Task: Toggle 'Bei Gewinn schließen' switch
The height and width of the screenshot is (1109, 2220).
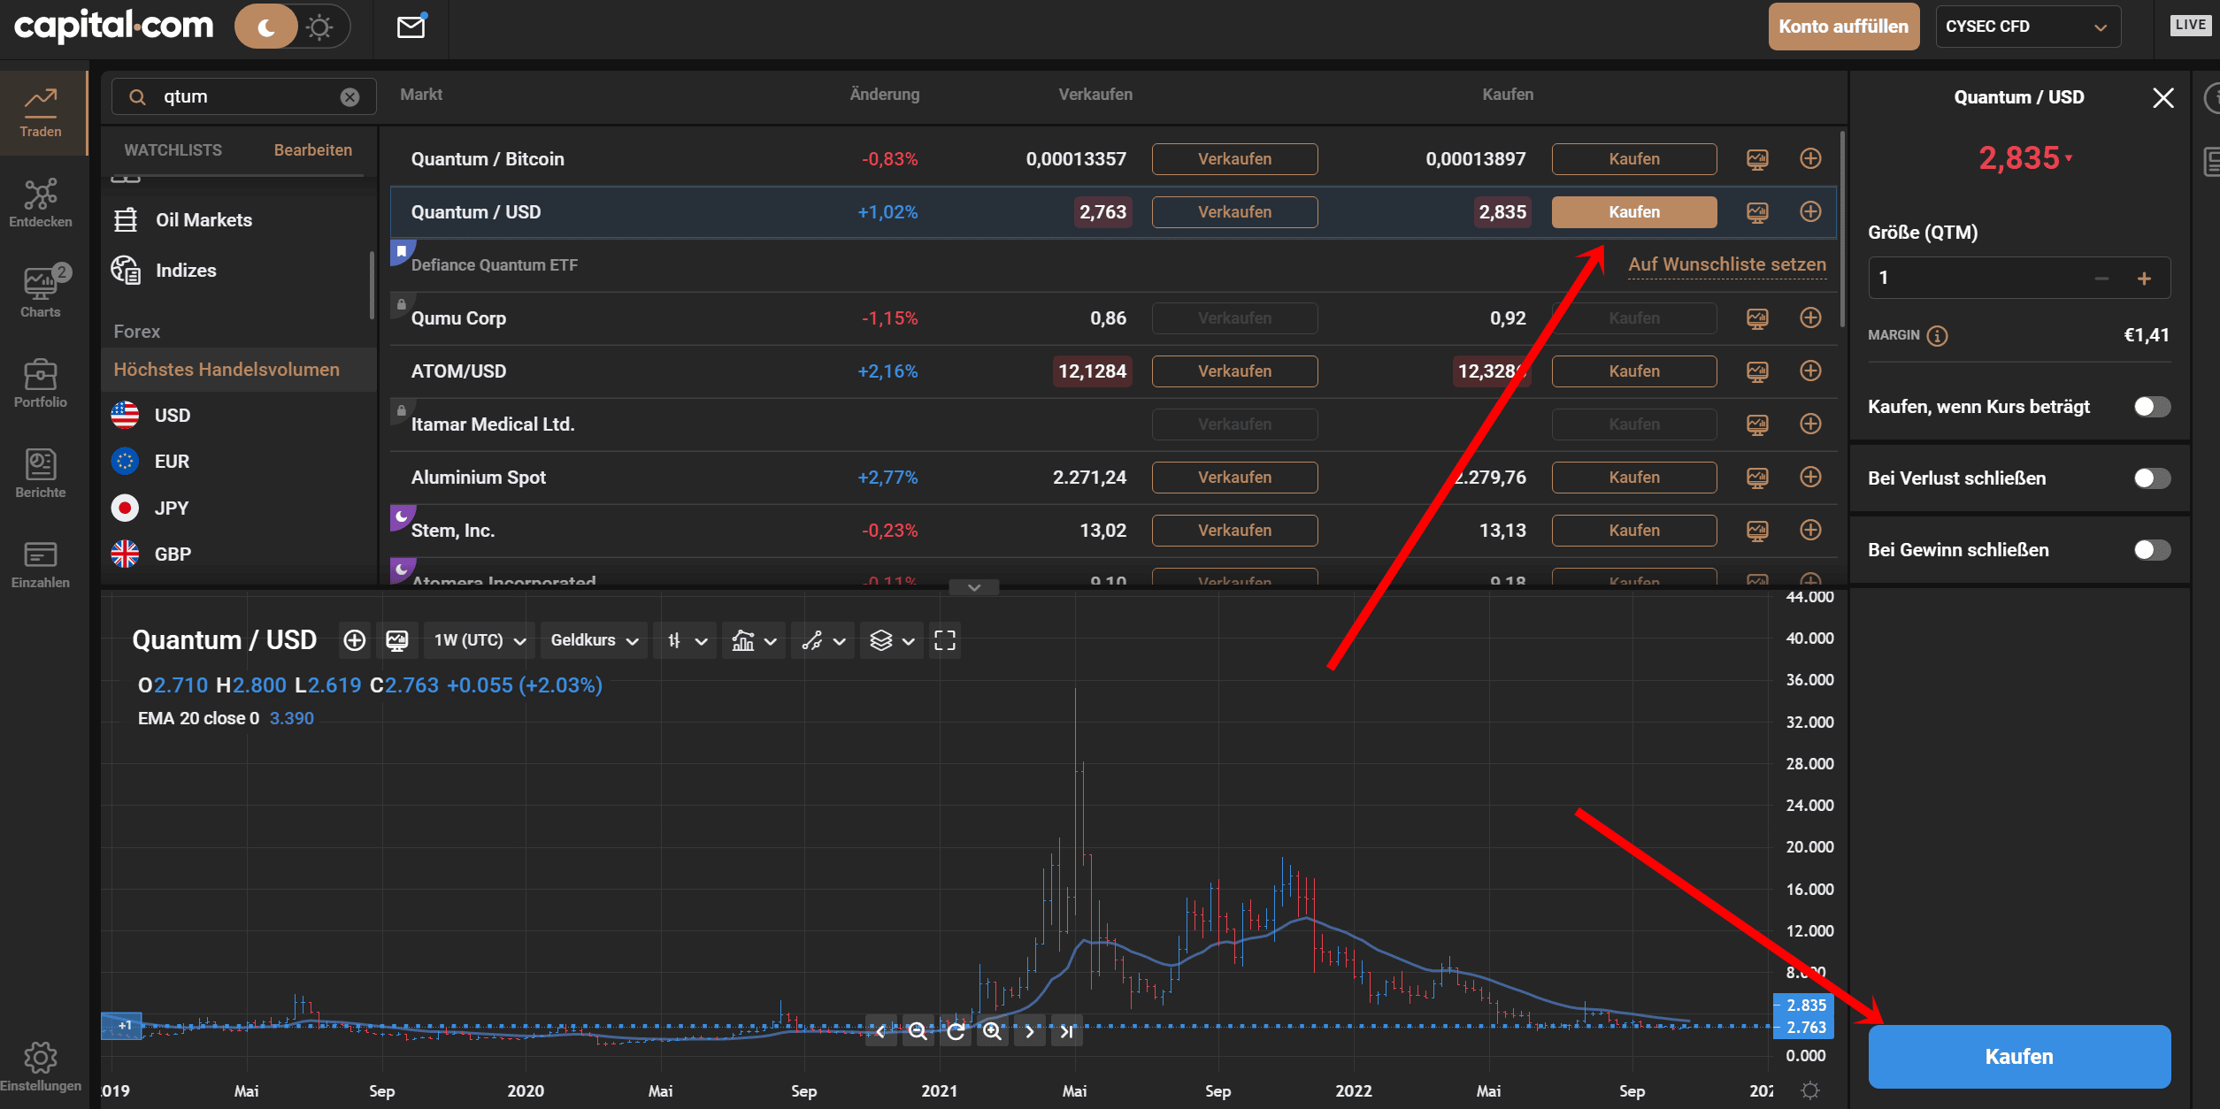Action: [2151, 550]
